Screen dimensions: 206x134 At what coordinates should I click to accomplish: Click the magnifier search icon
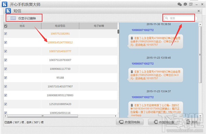(167, 18)
